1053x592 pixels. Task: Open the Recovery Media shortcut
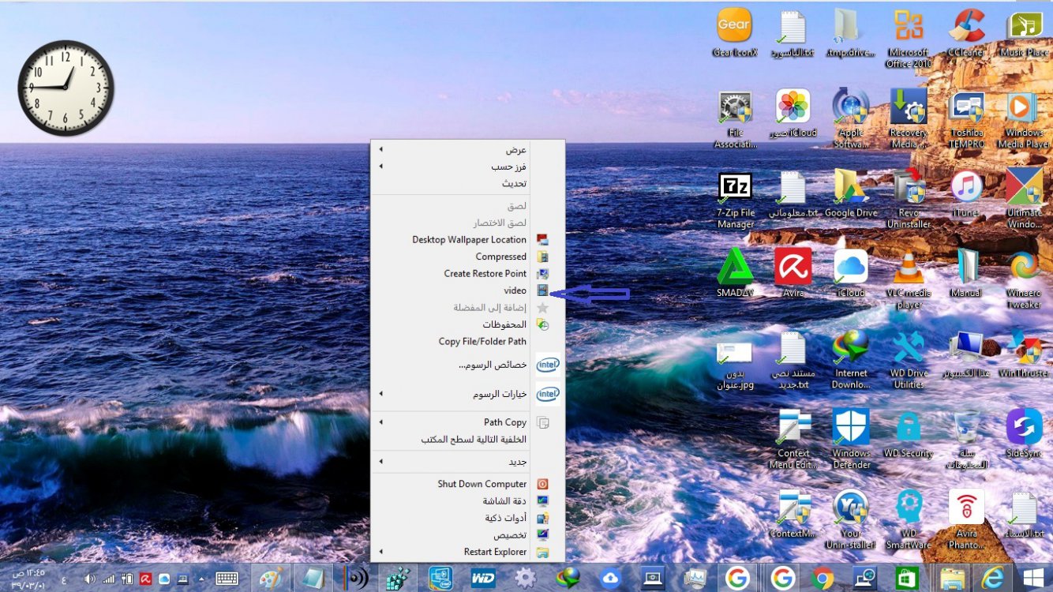909,119
